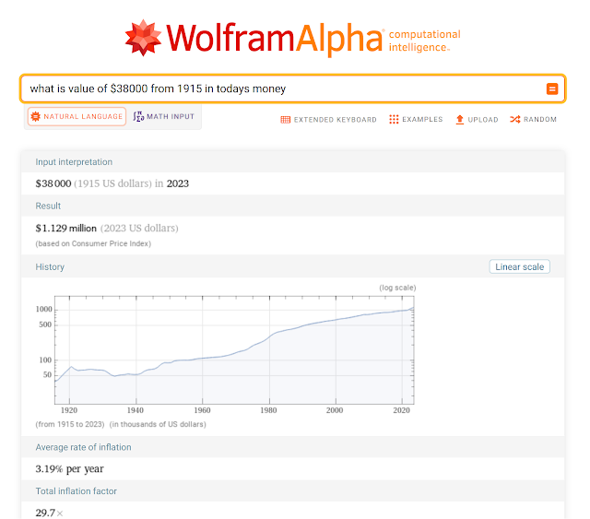
Task: Try a Random query
Action: [x=533, y=119]
